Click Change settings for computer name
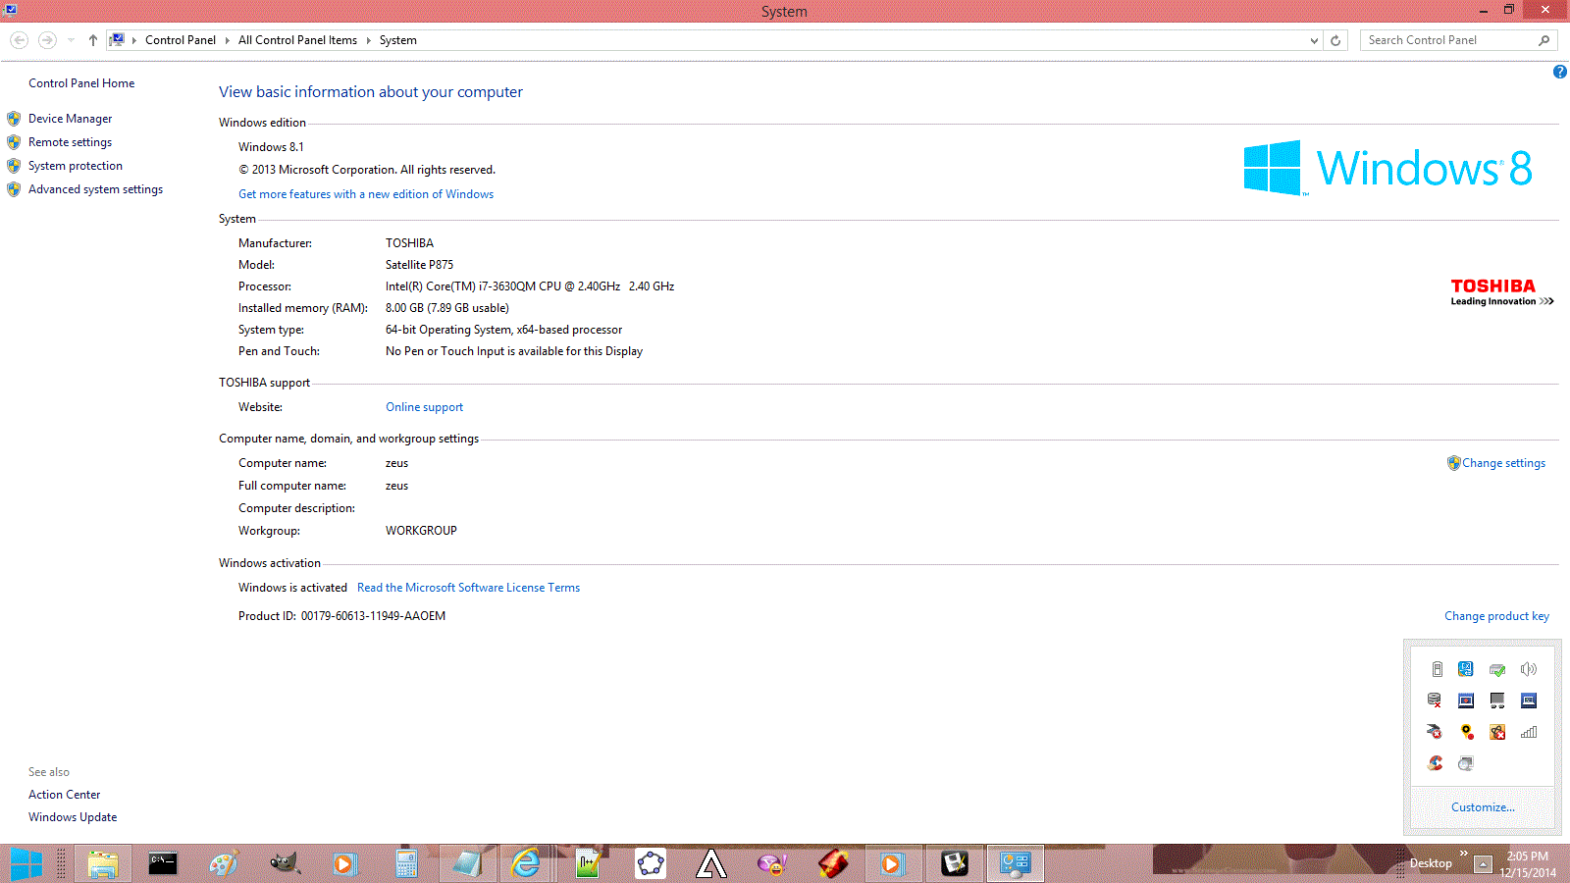This screenshot has width=1570, height=883. [1503, 463]
